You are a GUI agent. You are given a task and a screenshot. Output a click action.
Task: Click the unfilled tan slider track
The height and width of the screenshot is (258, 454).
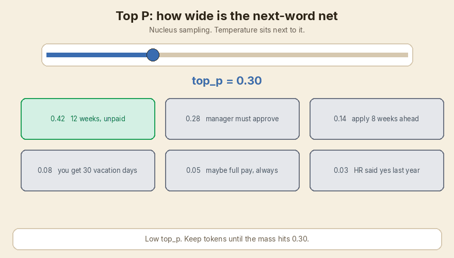point(283,55)
